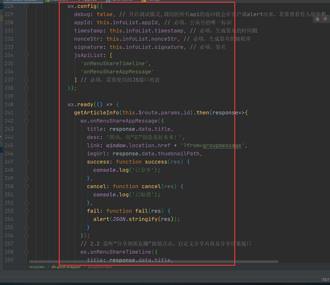Open the page in Firefox browser icon
Image resolution: width=330 pixels, height=285 pixels.
[x=325, y=19]
